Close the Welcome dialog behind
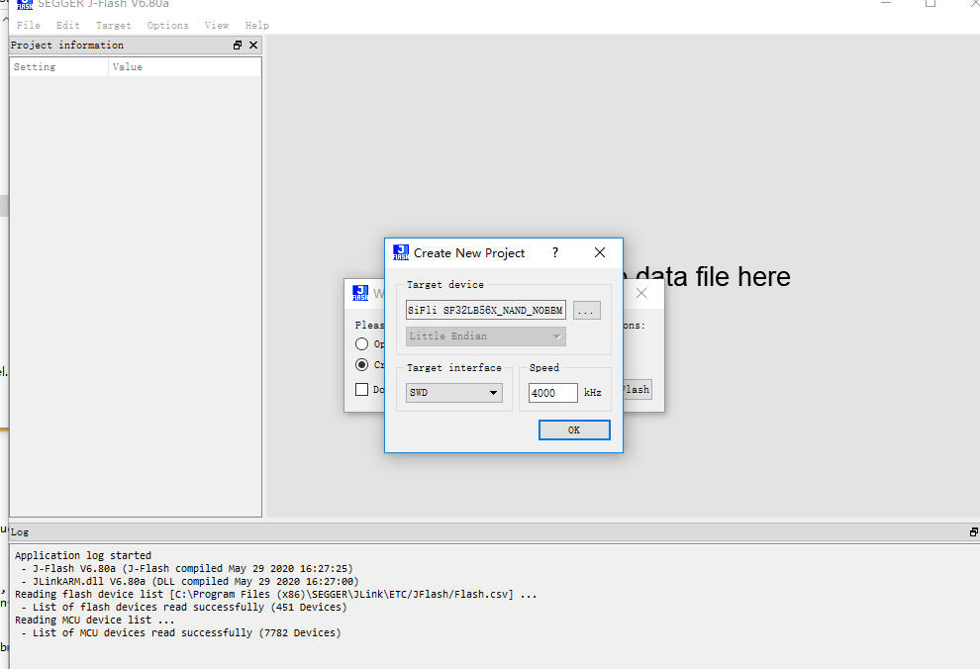Viewport: 980px width, 669px height. pyautogui.click(x=641, y=293)
